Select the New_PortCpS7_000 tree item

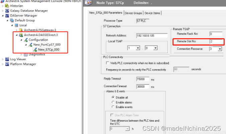tap(47, 45)
